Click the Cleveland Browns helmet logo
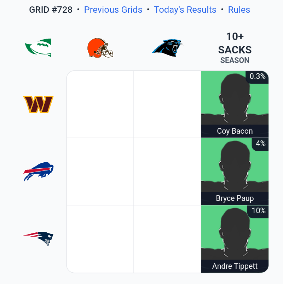Screen dimensions: 283x284 [100, 48]
